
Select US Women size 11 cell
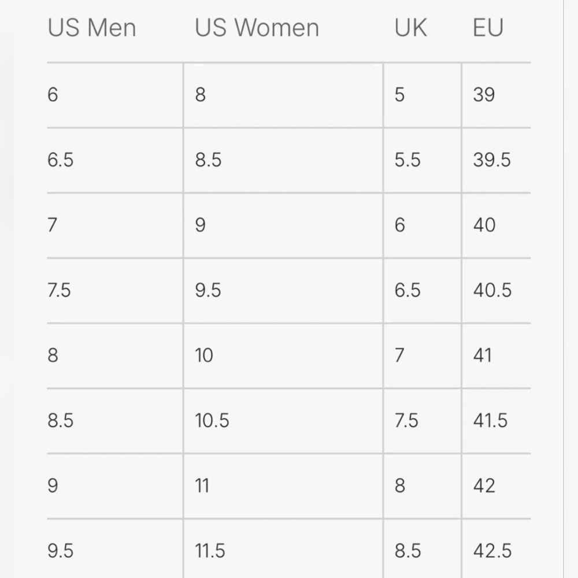coord(283,486)
